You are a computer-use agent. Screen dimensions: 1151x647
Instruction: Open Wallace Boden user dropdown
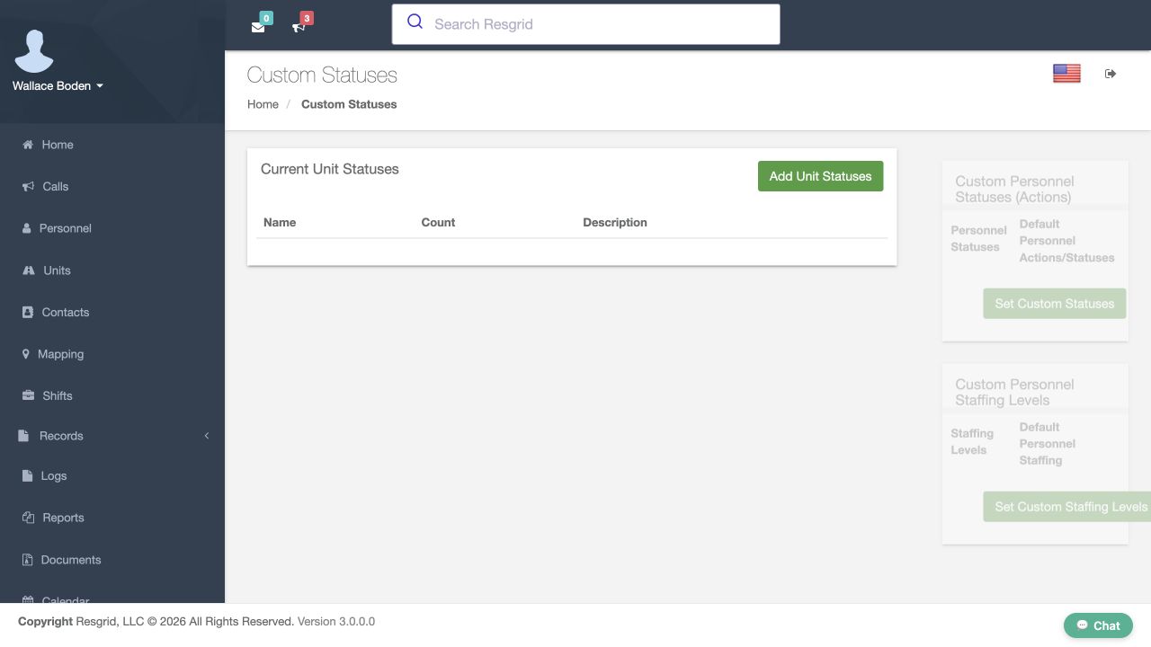(x=58, y=86)
